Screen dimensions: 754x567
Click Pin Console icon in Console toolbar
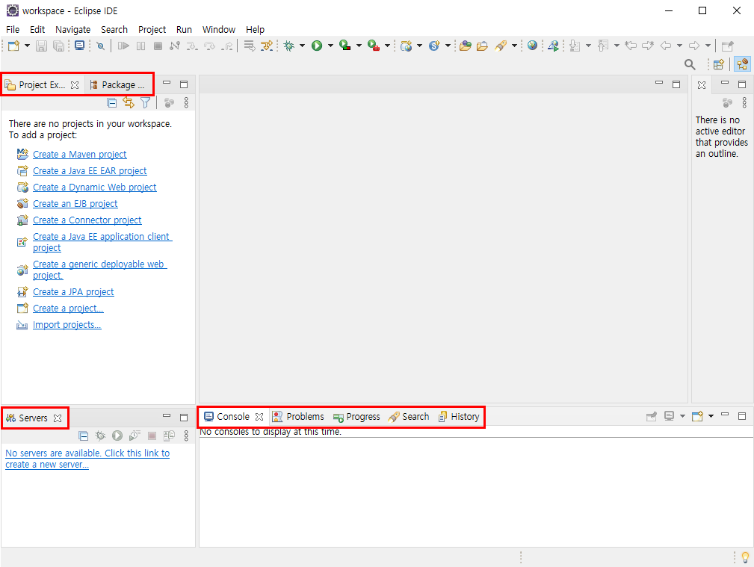[x=652, y=417]
